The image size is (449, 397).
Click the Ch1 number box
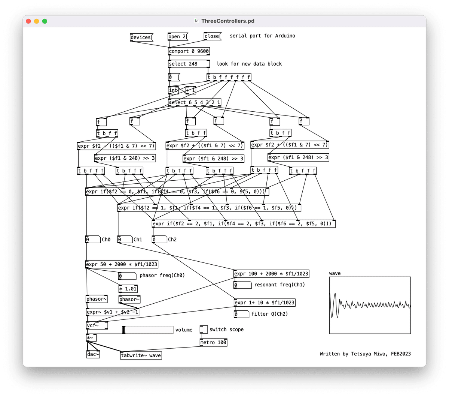click(125, 240)
